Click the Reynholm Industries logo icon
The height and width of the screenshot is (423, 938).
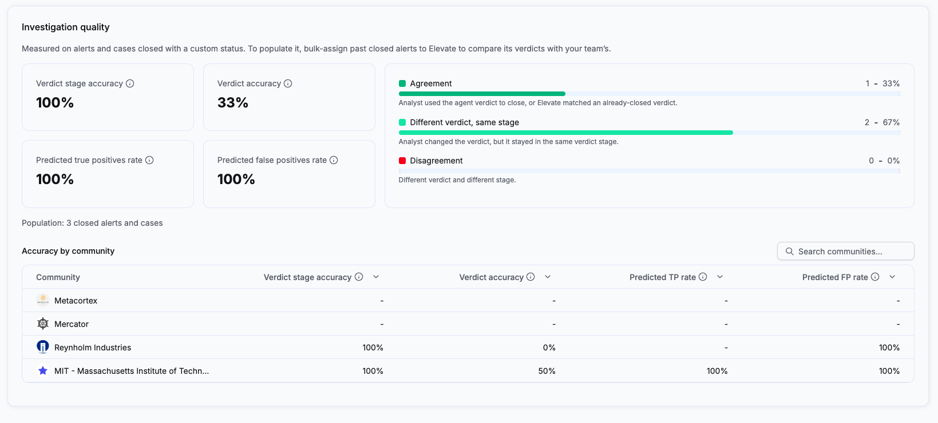[x=43, y=347]
